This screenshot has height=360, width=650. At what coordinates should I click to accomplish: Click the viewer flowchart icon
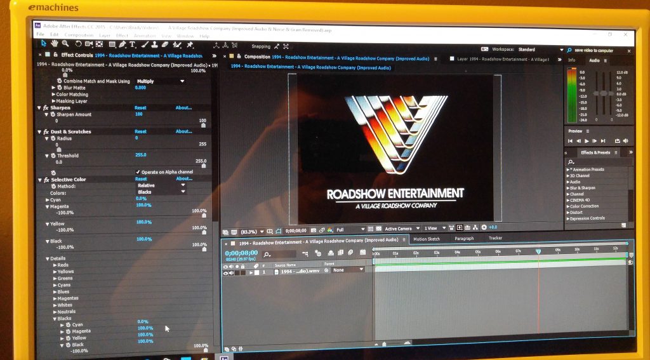pos(475,227)
